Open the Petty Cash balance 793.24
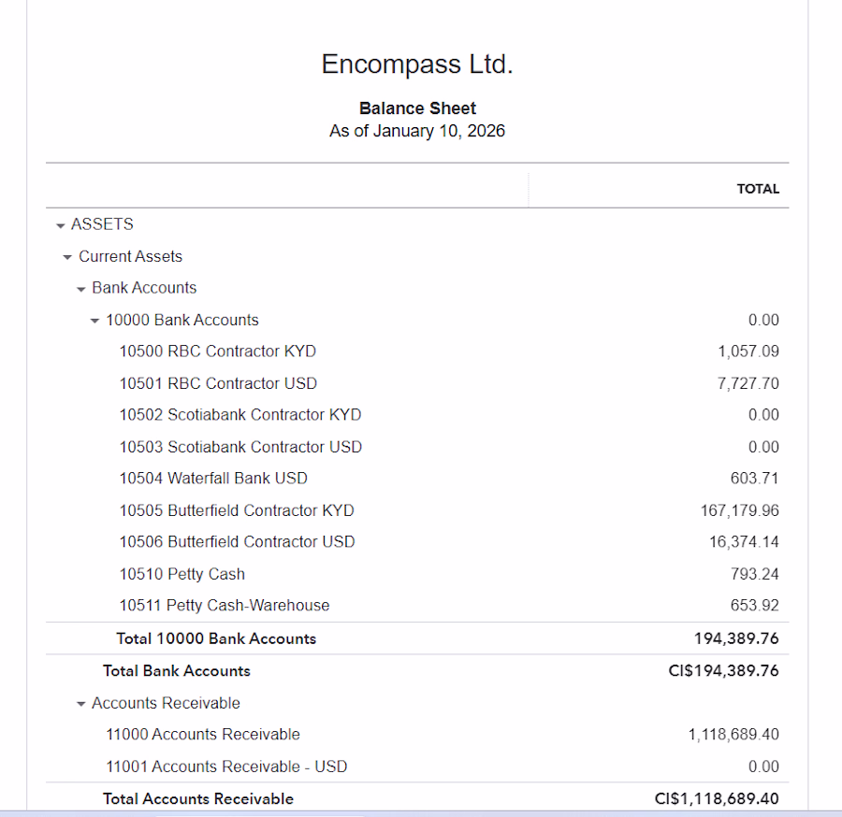Image resolution: width=842 pixels, height=817 pixels. click(754, 574)
